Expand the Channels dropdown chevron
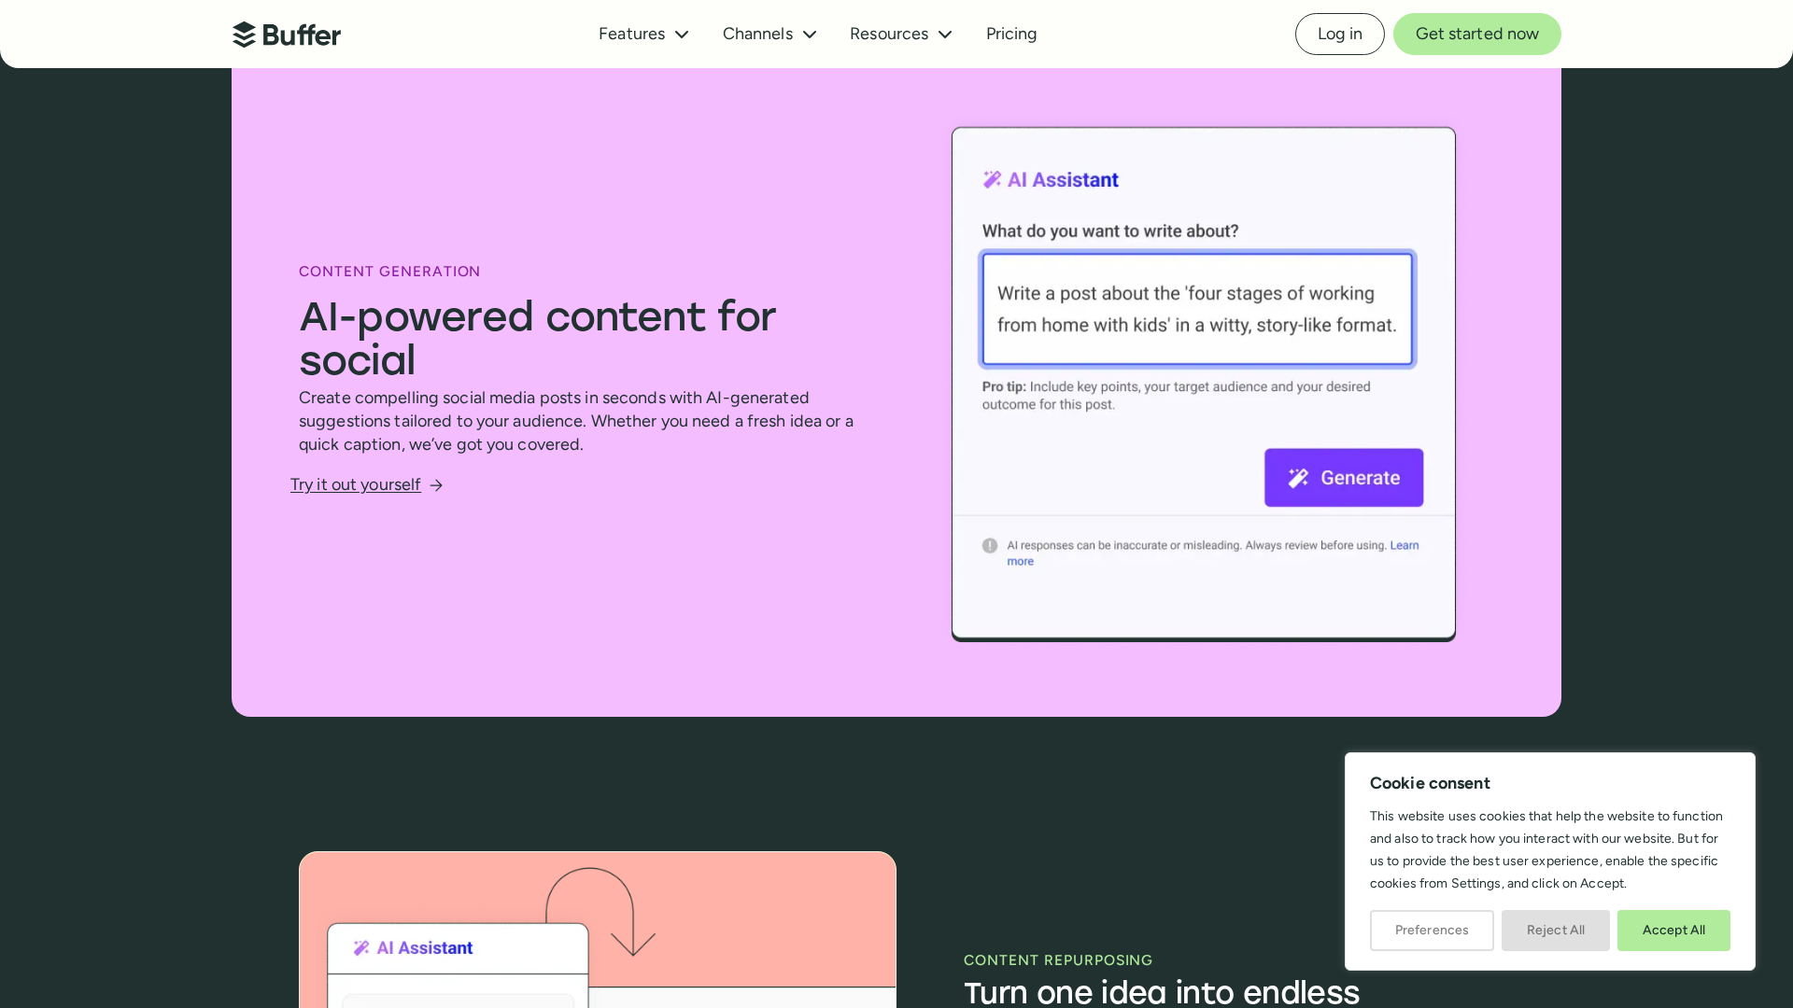 tap(810, 35)
